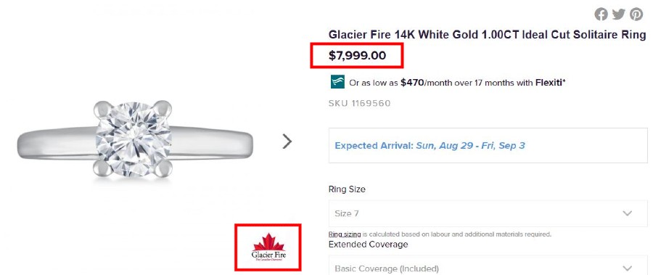The width and height of the screenshot is (653, 275).
Task: Share the ring via the Facebook icon
Action: [x=601, y=15]
